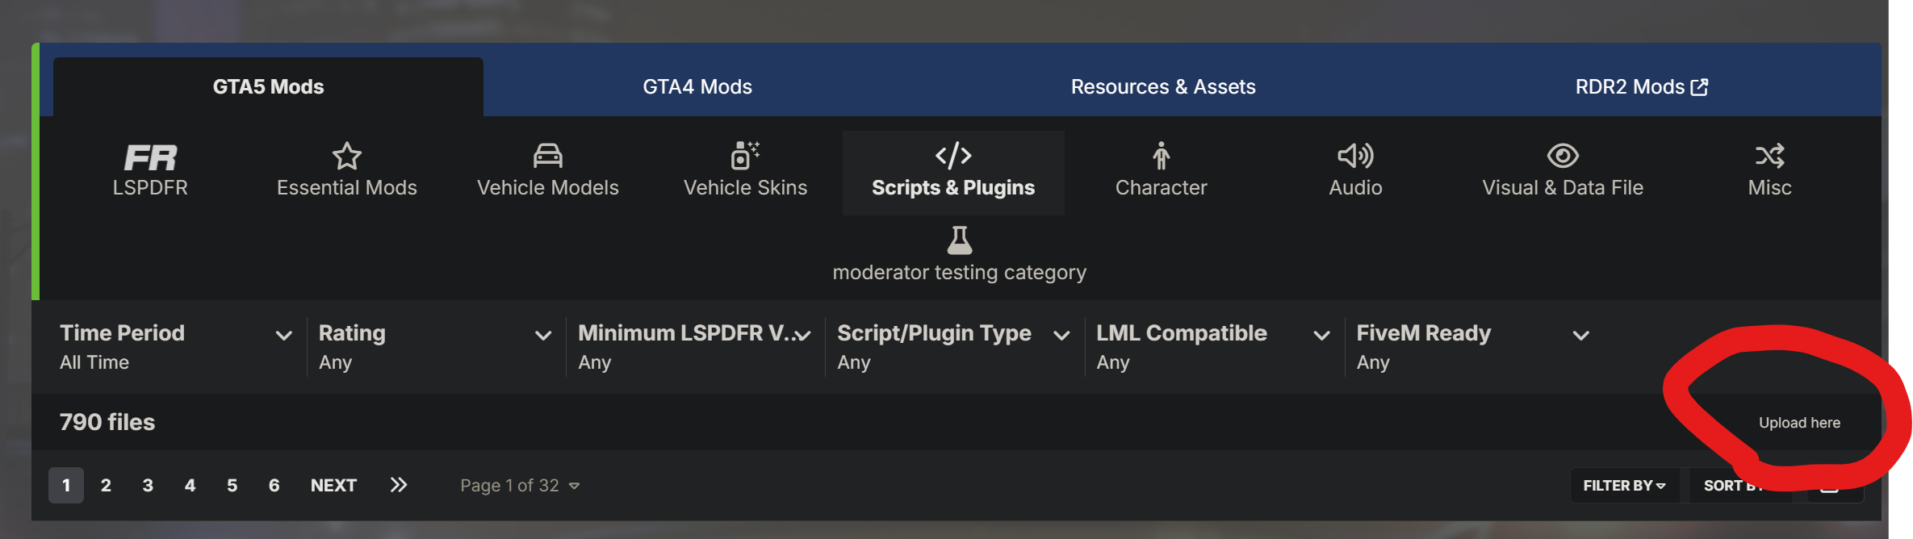The image size is (1913, 539).
Task: Click the Audio speaker icon
Action: [1355, 155]
